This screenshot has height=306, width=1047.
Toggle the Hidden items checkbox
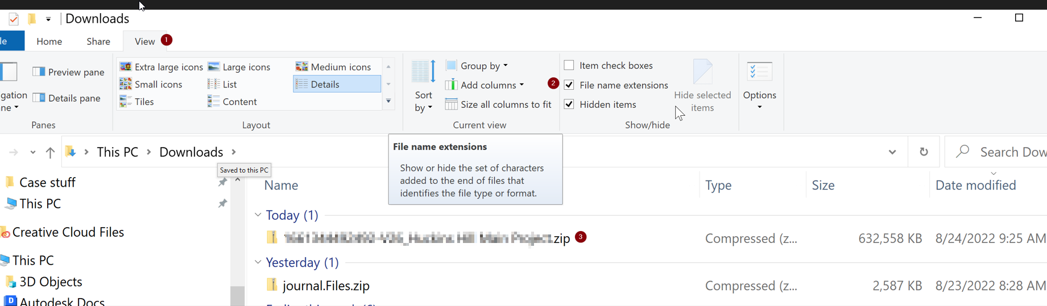[569, 104]
